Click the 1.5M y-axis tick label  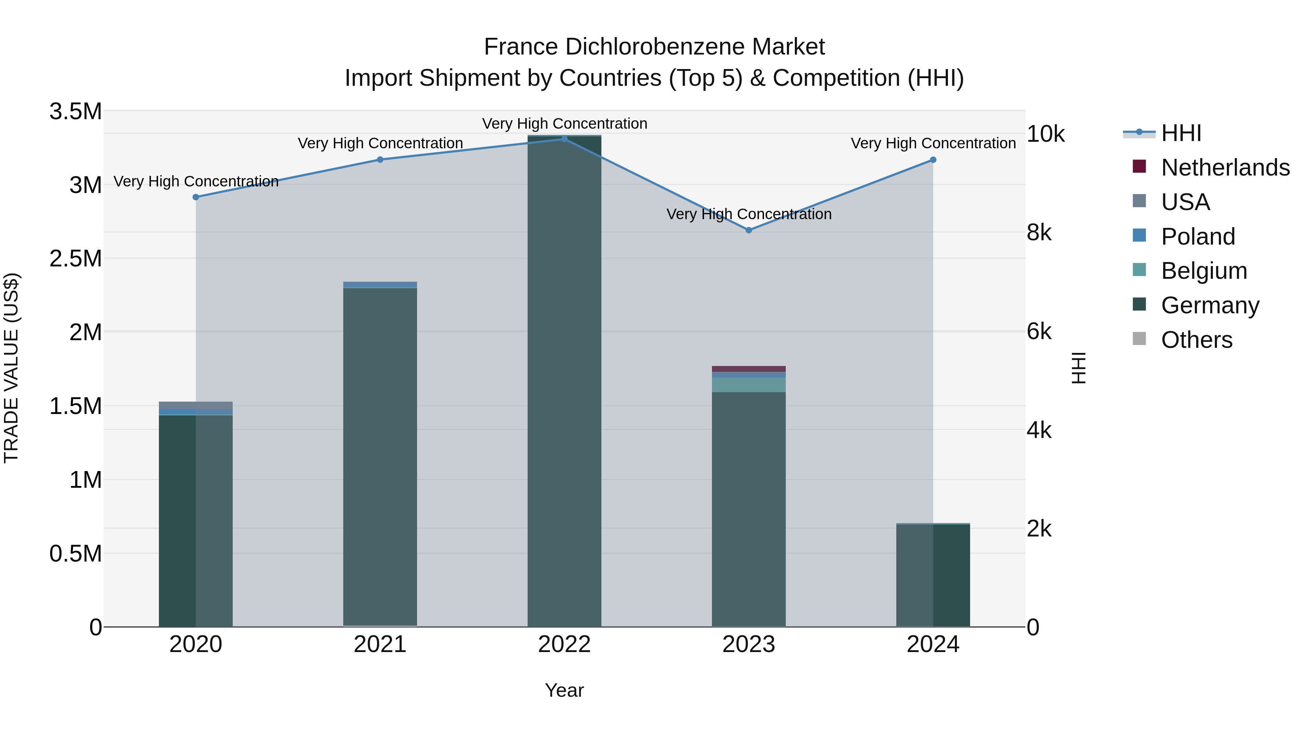(x=76, y=406)
